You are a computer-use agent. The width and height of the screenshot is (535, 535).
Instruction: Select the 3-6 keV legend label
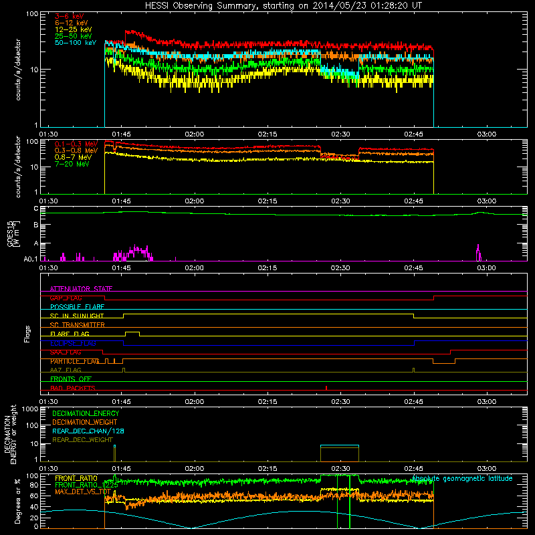69,16
